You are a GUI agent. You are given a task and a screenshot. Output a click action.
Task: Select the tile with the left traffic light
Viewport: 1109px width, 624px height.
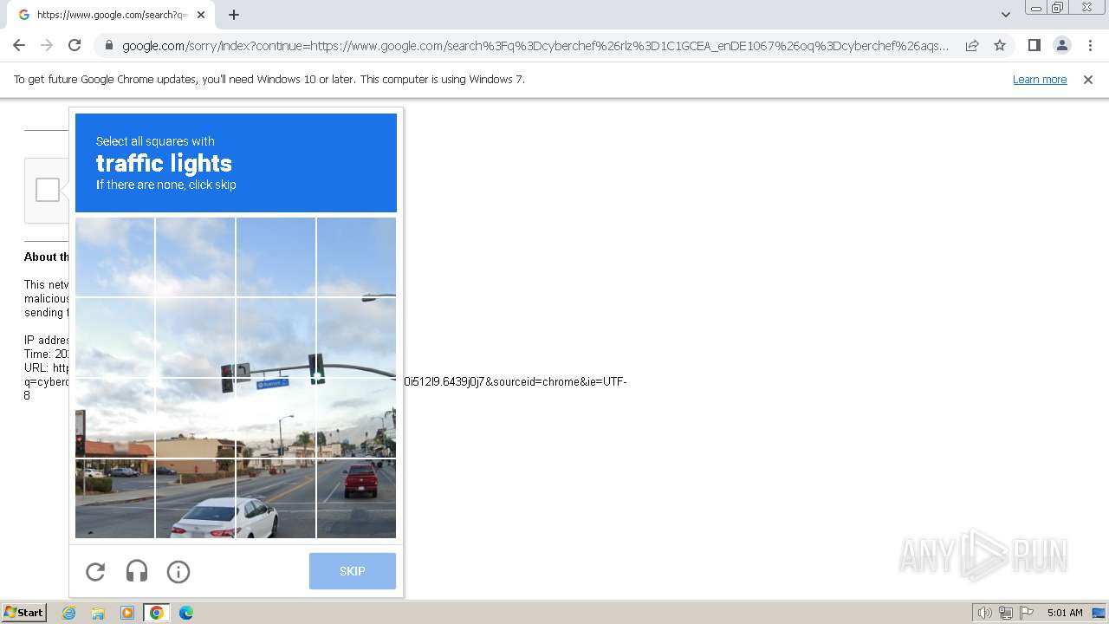point(195,337)
